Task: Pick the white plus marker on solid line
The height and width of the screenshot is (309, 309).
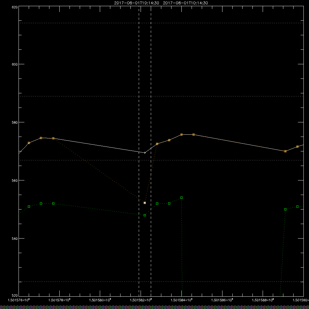Action: pyautogui.click(x=145, y=153)
